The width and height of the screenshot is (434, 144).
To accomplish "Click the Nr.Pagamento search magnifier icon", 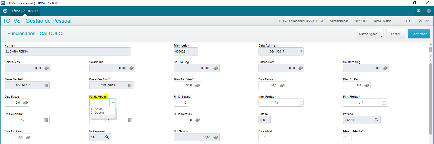I will click(x=107, y=137).
